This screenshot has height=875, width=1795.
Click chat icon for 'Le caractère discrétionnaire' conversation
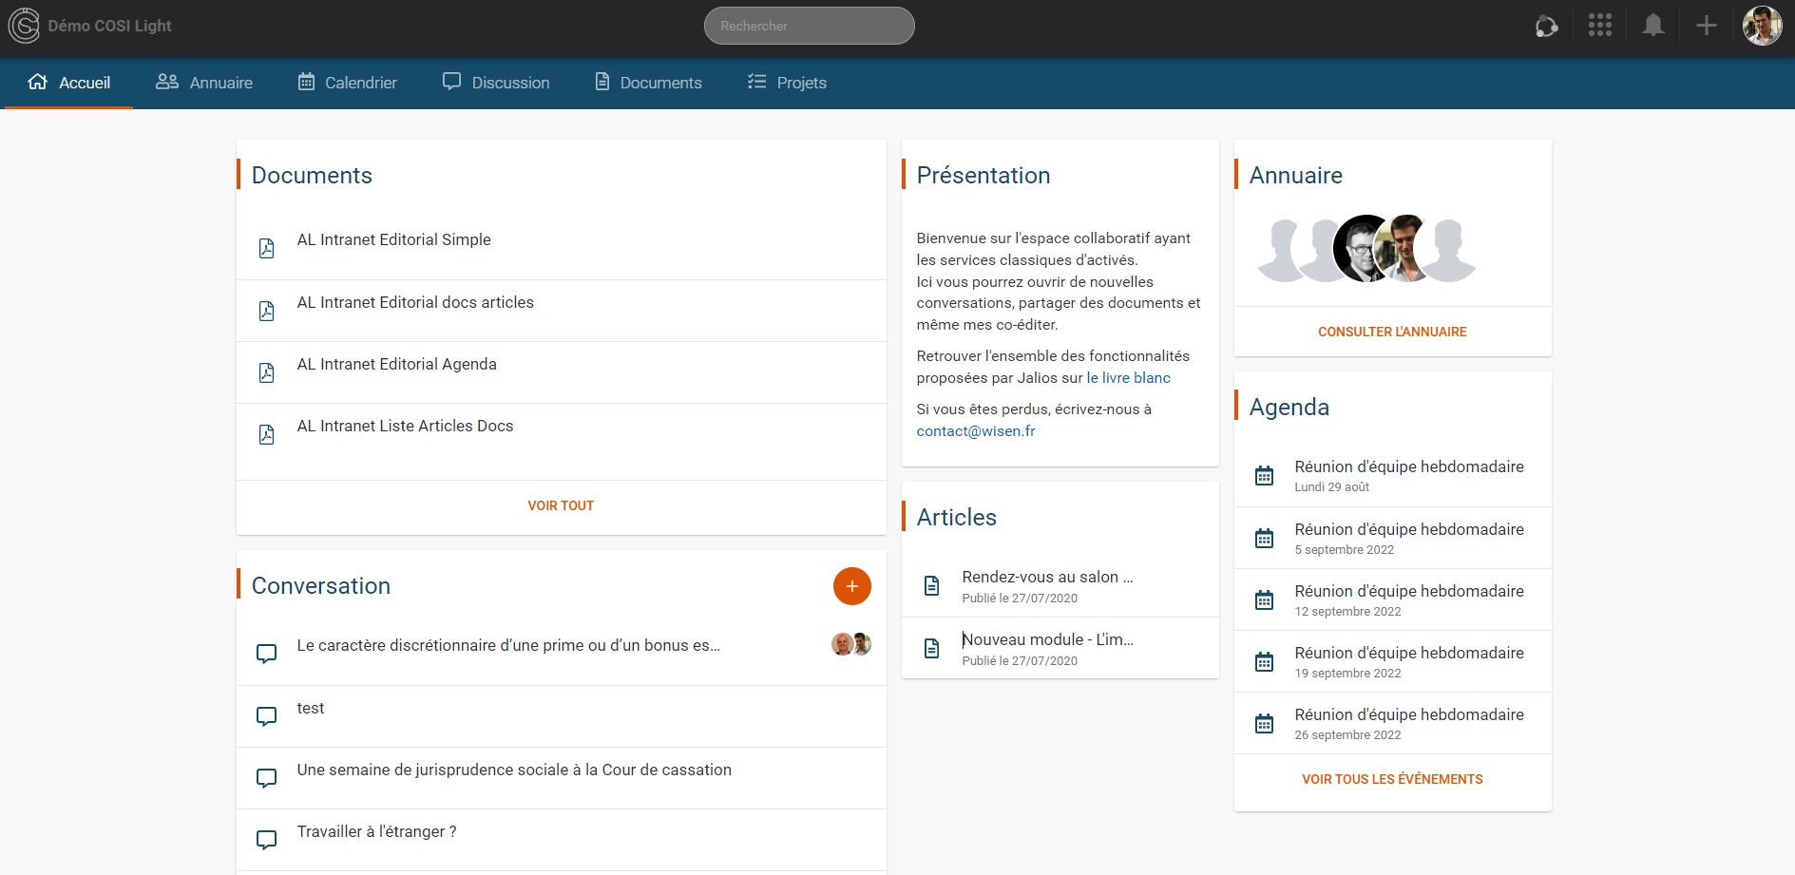coord(267,654)
